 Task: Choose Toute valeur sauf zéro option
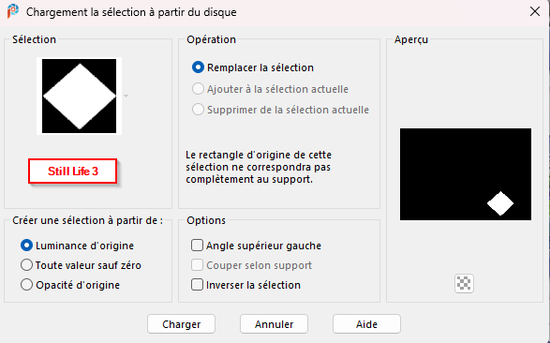coord(26,265)
